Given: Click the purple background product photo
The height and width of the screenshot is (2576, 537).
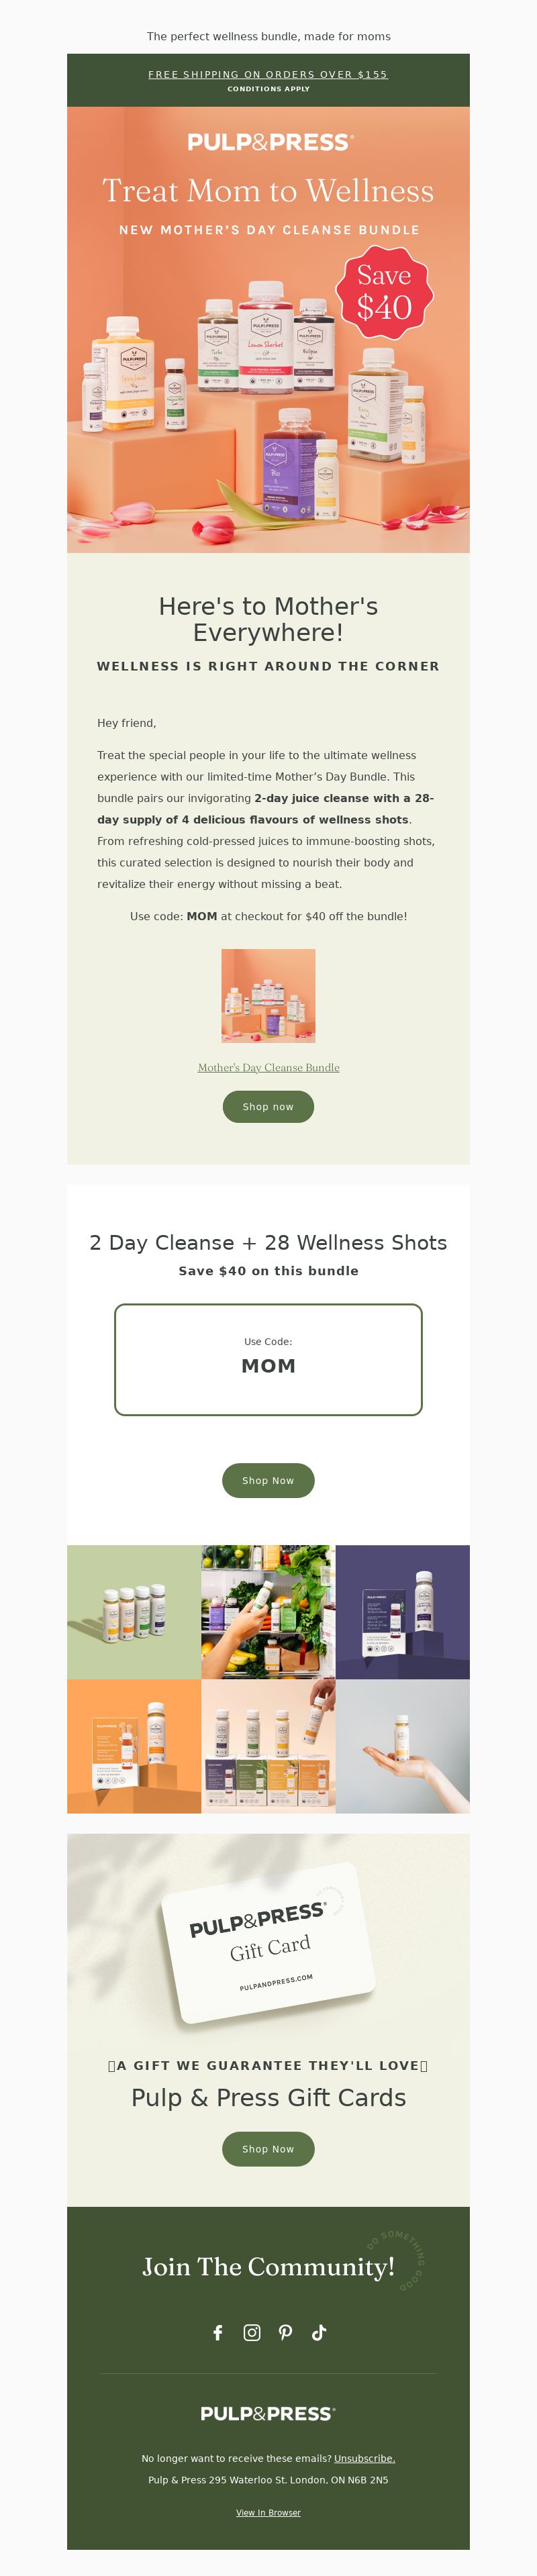Looking at the screenshot, I should (x=403, y=1612).
